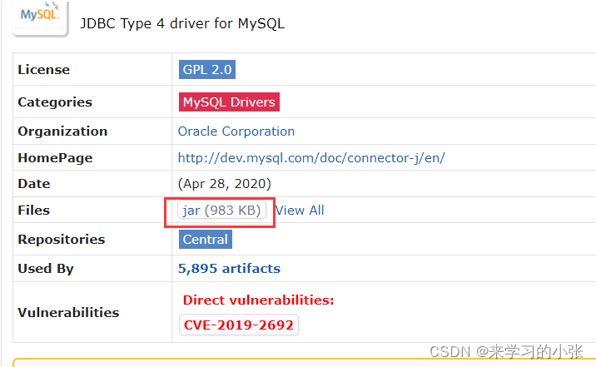Open the GPL 2.0 license badge
Screen dimensions: 596x367
pyautogui.click(x=207, y=70)
